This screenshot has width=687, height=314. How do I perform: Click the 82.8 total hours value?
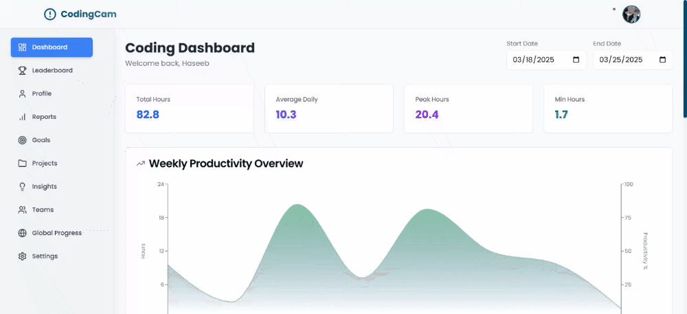[x=148, y=115]
